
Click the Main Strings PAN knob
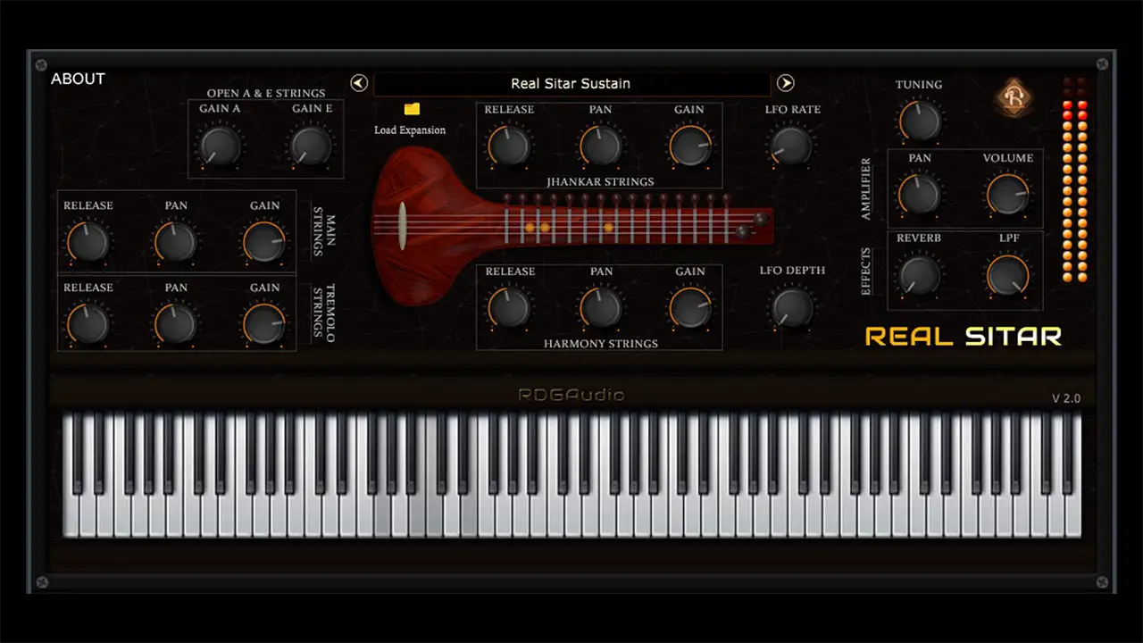pos(176,242)
